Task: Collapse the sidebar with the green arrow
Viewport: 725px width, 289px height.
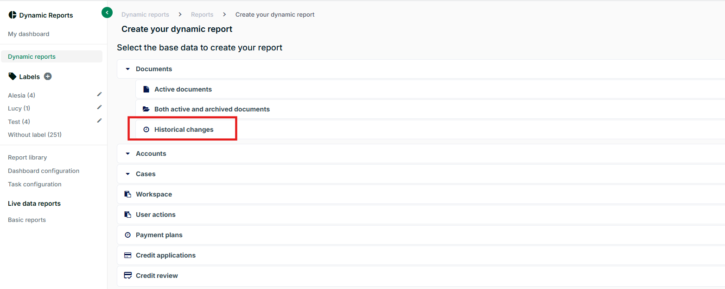Action: click(107, 12)
